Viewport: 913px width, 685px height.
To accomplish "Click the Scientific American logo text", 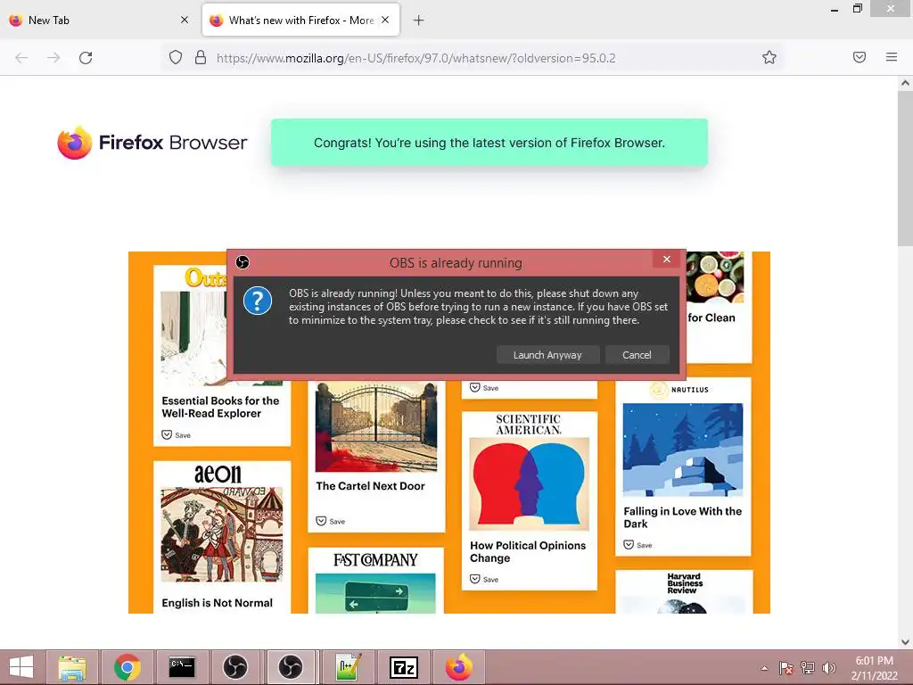I will coord(528,425).
